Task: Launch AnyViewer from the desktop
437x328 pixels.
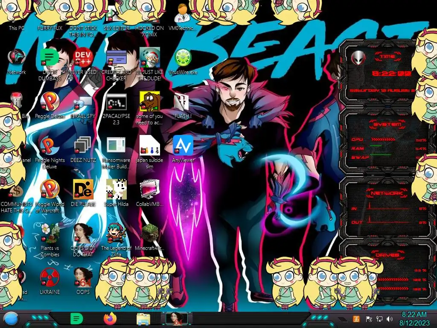Action: [x=183, y=149]
